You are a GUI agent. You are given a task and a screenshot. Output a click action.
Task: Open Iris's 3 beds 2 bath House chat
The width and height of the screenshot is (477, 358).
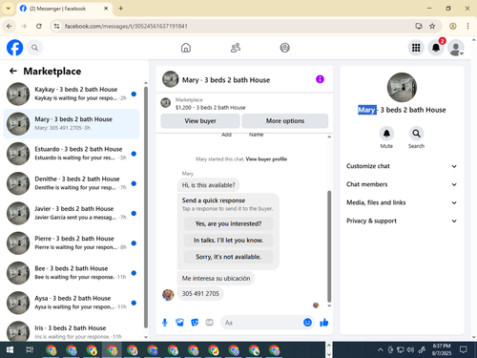pos(72,332)
